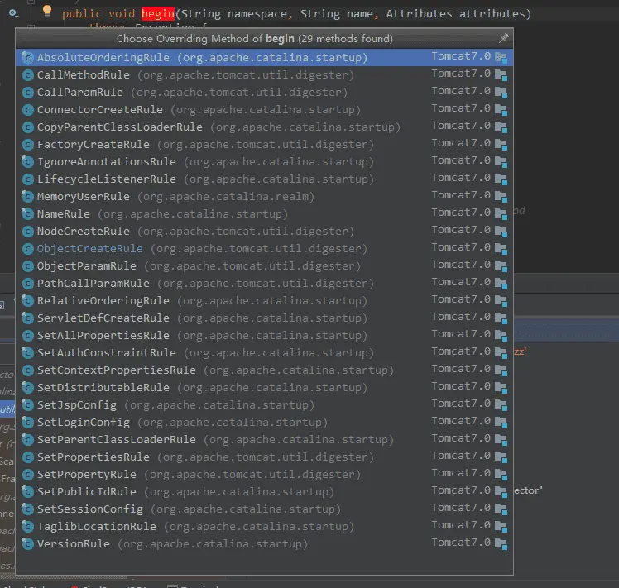Click Tomcat7.0 label on ObjectCreateRule row
Image resolution: width=619 pixels, height=588 pixels.
(x=461, y=247)
